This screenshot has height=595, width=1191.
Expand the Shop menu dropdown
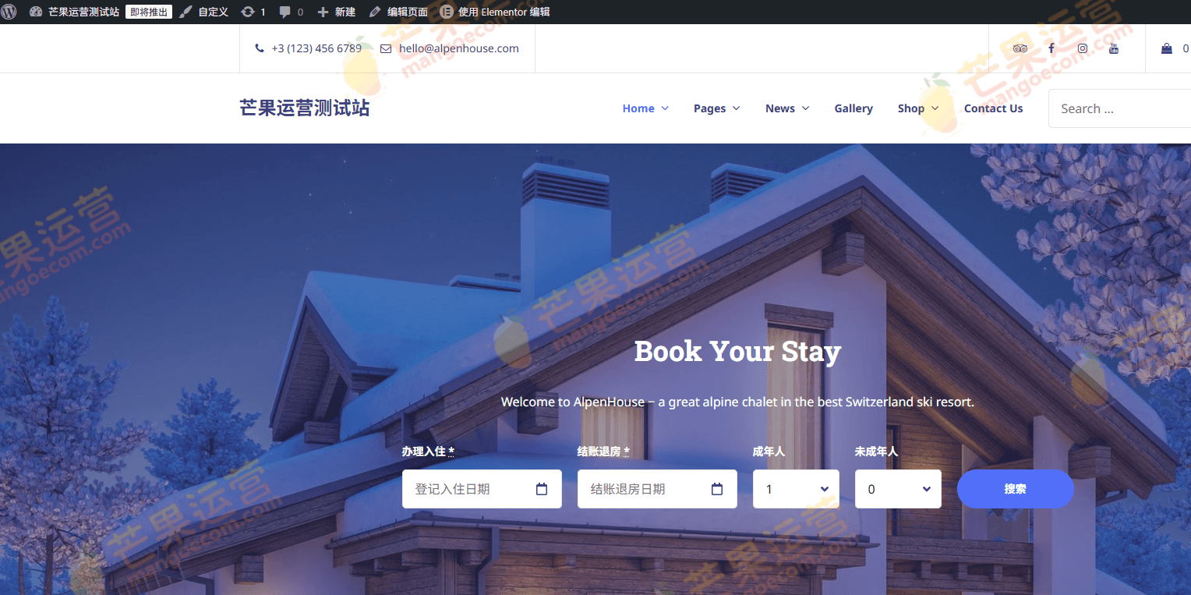pyautogui.click(x=917, y=108)
